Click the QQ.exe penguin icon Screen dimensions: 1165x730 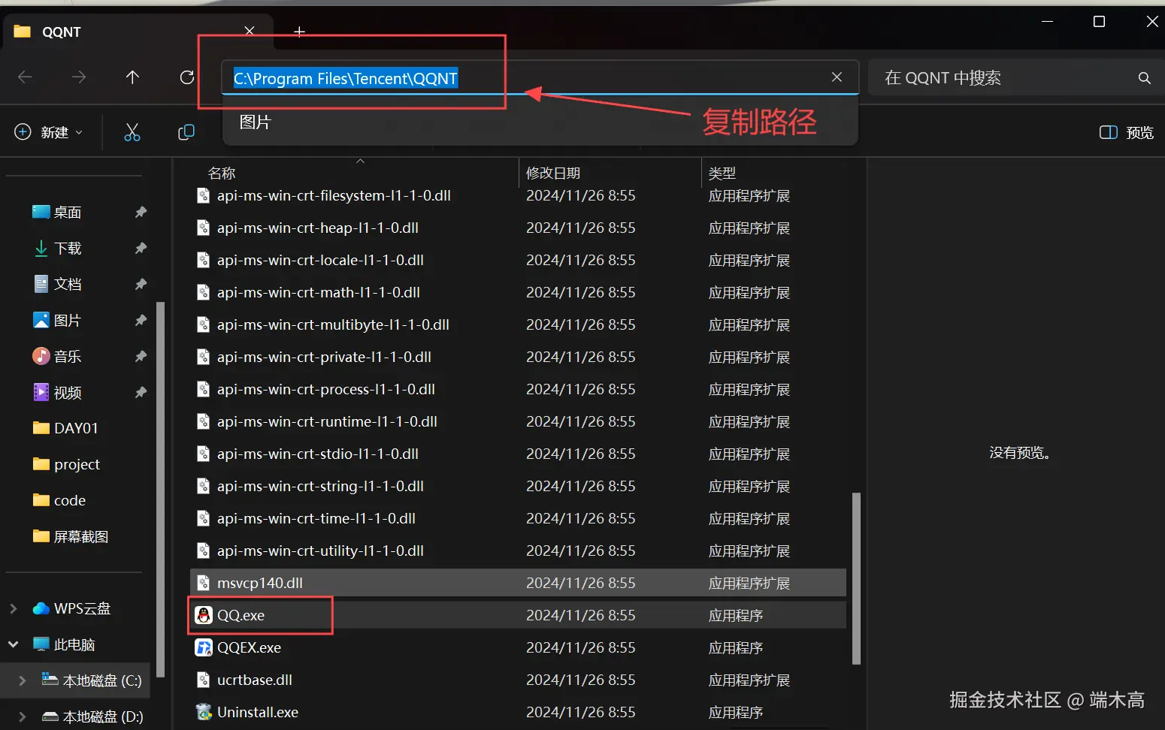pos(204,616)
